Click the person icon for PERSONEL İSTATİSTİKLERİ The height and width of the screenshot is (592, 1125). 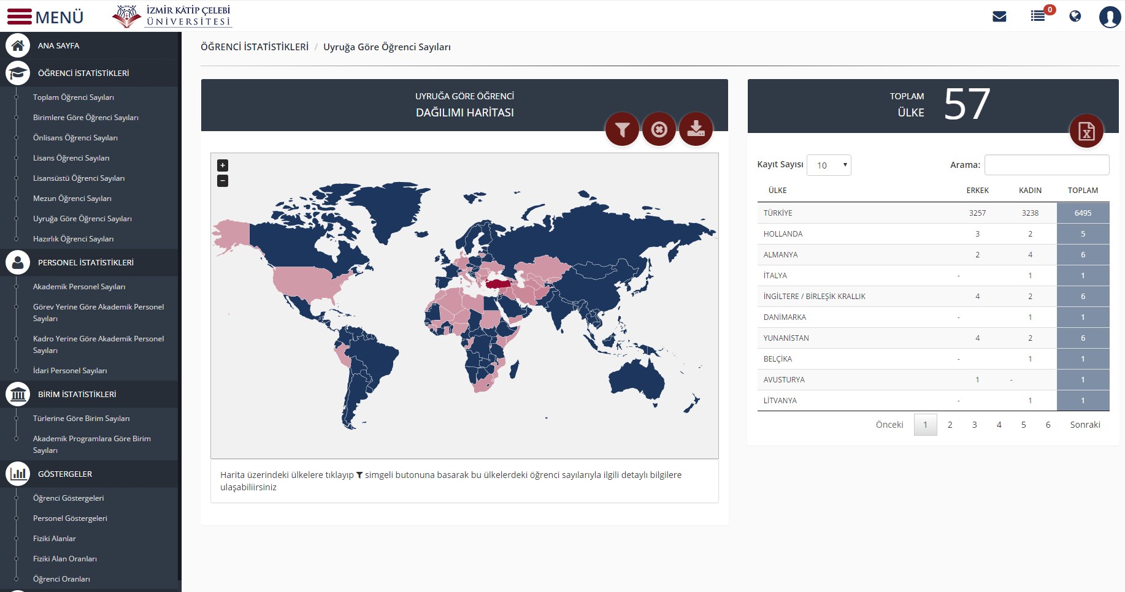(18, 262)
